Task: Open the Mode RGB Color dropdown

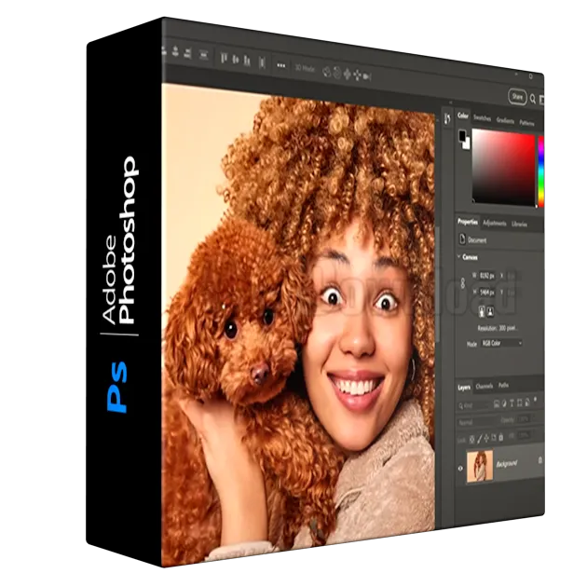Action: (x=501, y=343)
